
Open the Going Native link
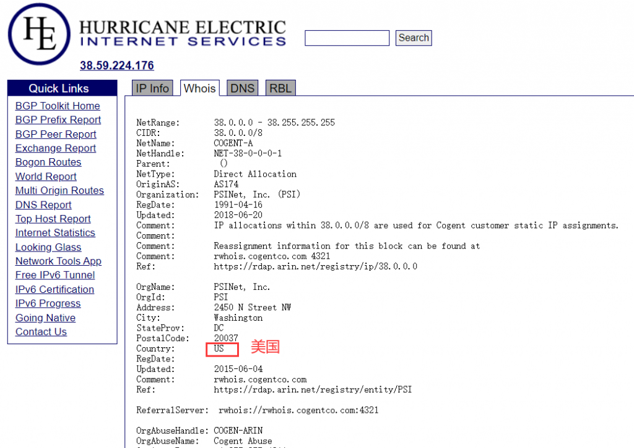(x=45, y=318)
